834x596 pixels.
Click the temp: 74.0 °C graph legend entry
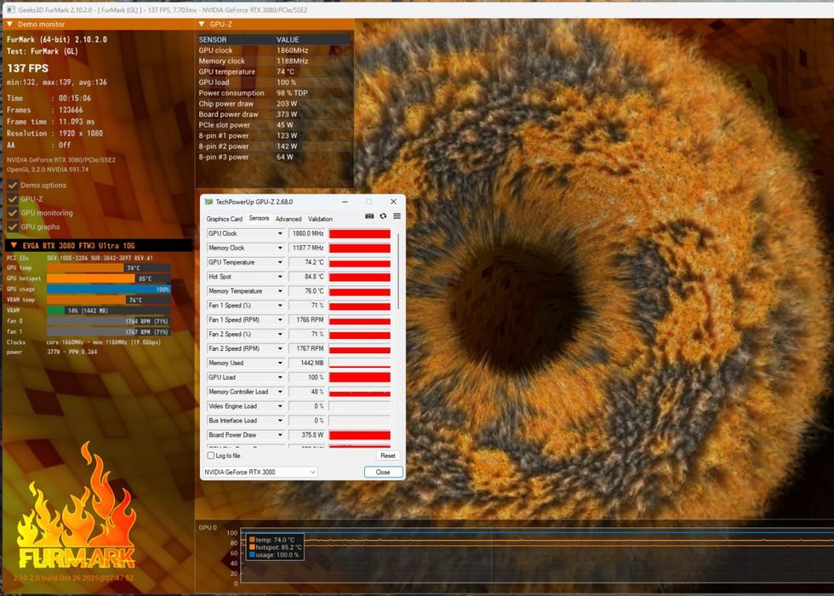pos(271,540)
